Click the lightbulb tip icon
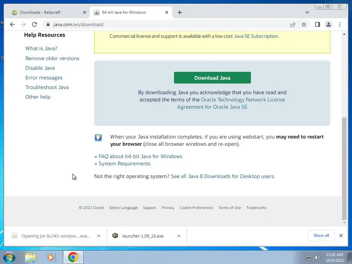Viewport: 352px width, 264px height. (98, 137)
